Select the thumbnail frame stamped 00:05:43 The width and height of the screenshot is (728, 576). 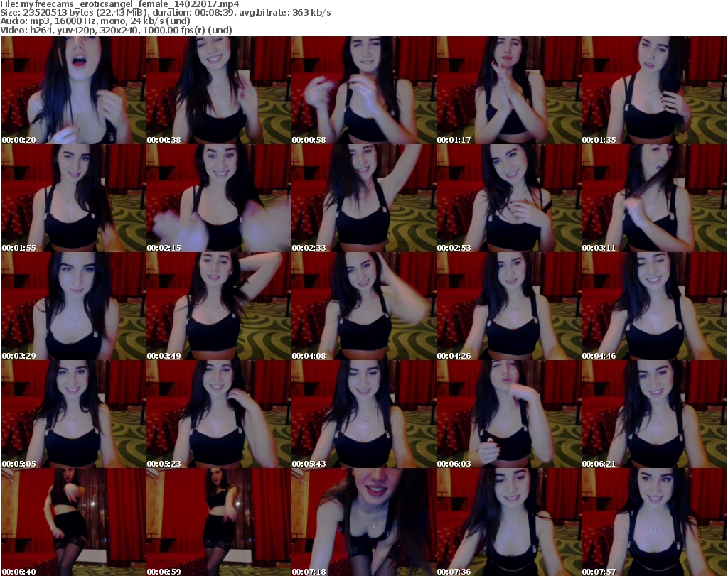(x=363, y=414)
